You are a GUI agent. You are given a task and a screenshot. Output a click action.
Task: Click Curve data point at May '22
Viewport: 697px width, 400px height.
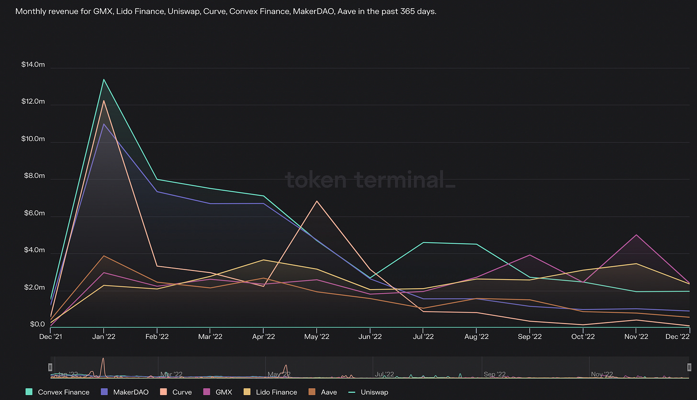point(316,201)
